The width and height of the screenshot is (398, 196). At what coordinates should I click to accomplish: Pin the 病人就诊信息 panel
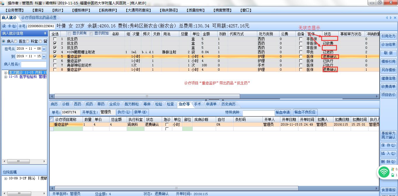pos(45,33)
